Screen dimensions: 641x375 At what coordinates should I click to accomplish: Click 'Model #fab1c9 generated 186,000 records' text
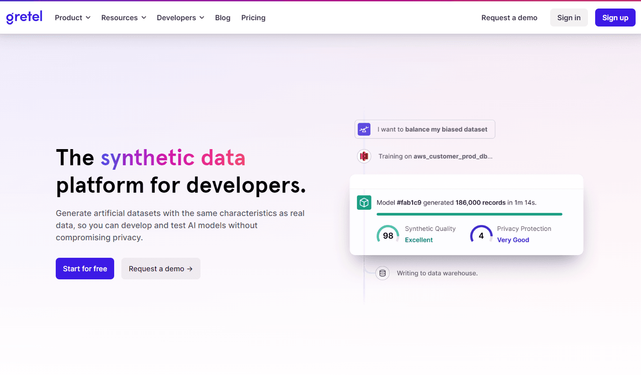441,203
